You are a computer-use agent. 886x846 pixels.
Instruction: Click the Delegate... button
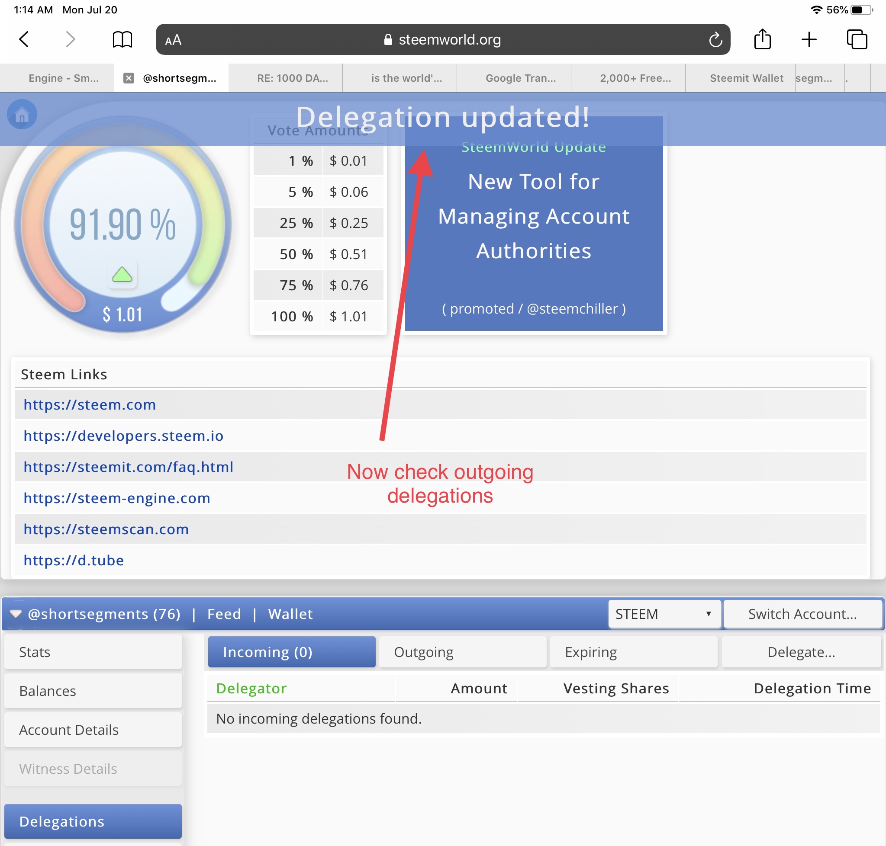tap(801, 652)
